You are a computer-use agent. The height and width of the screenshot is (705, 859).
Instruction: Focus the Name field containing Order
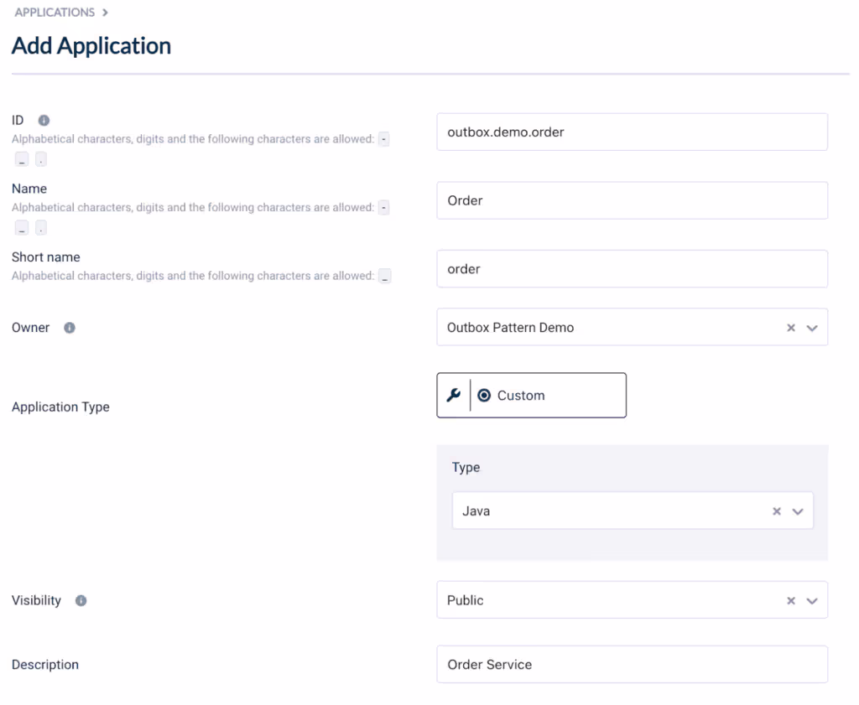[x=633, y=200]
